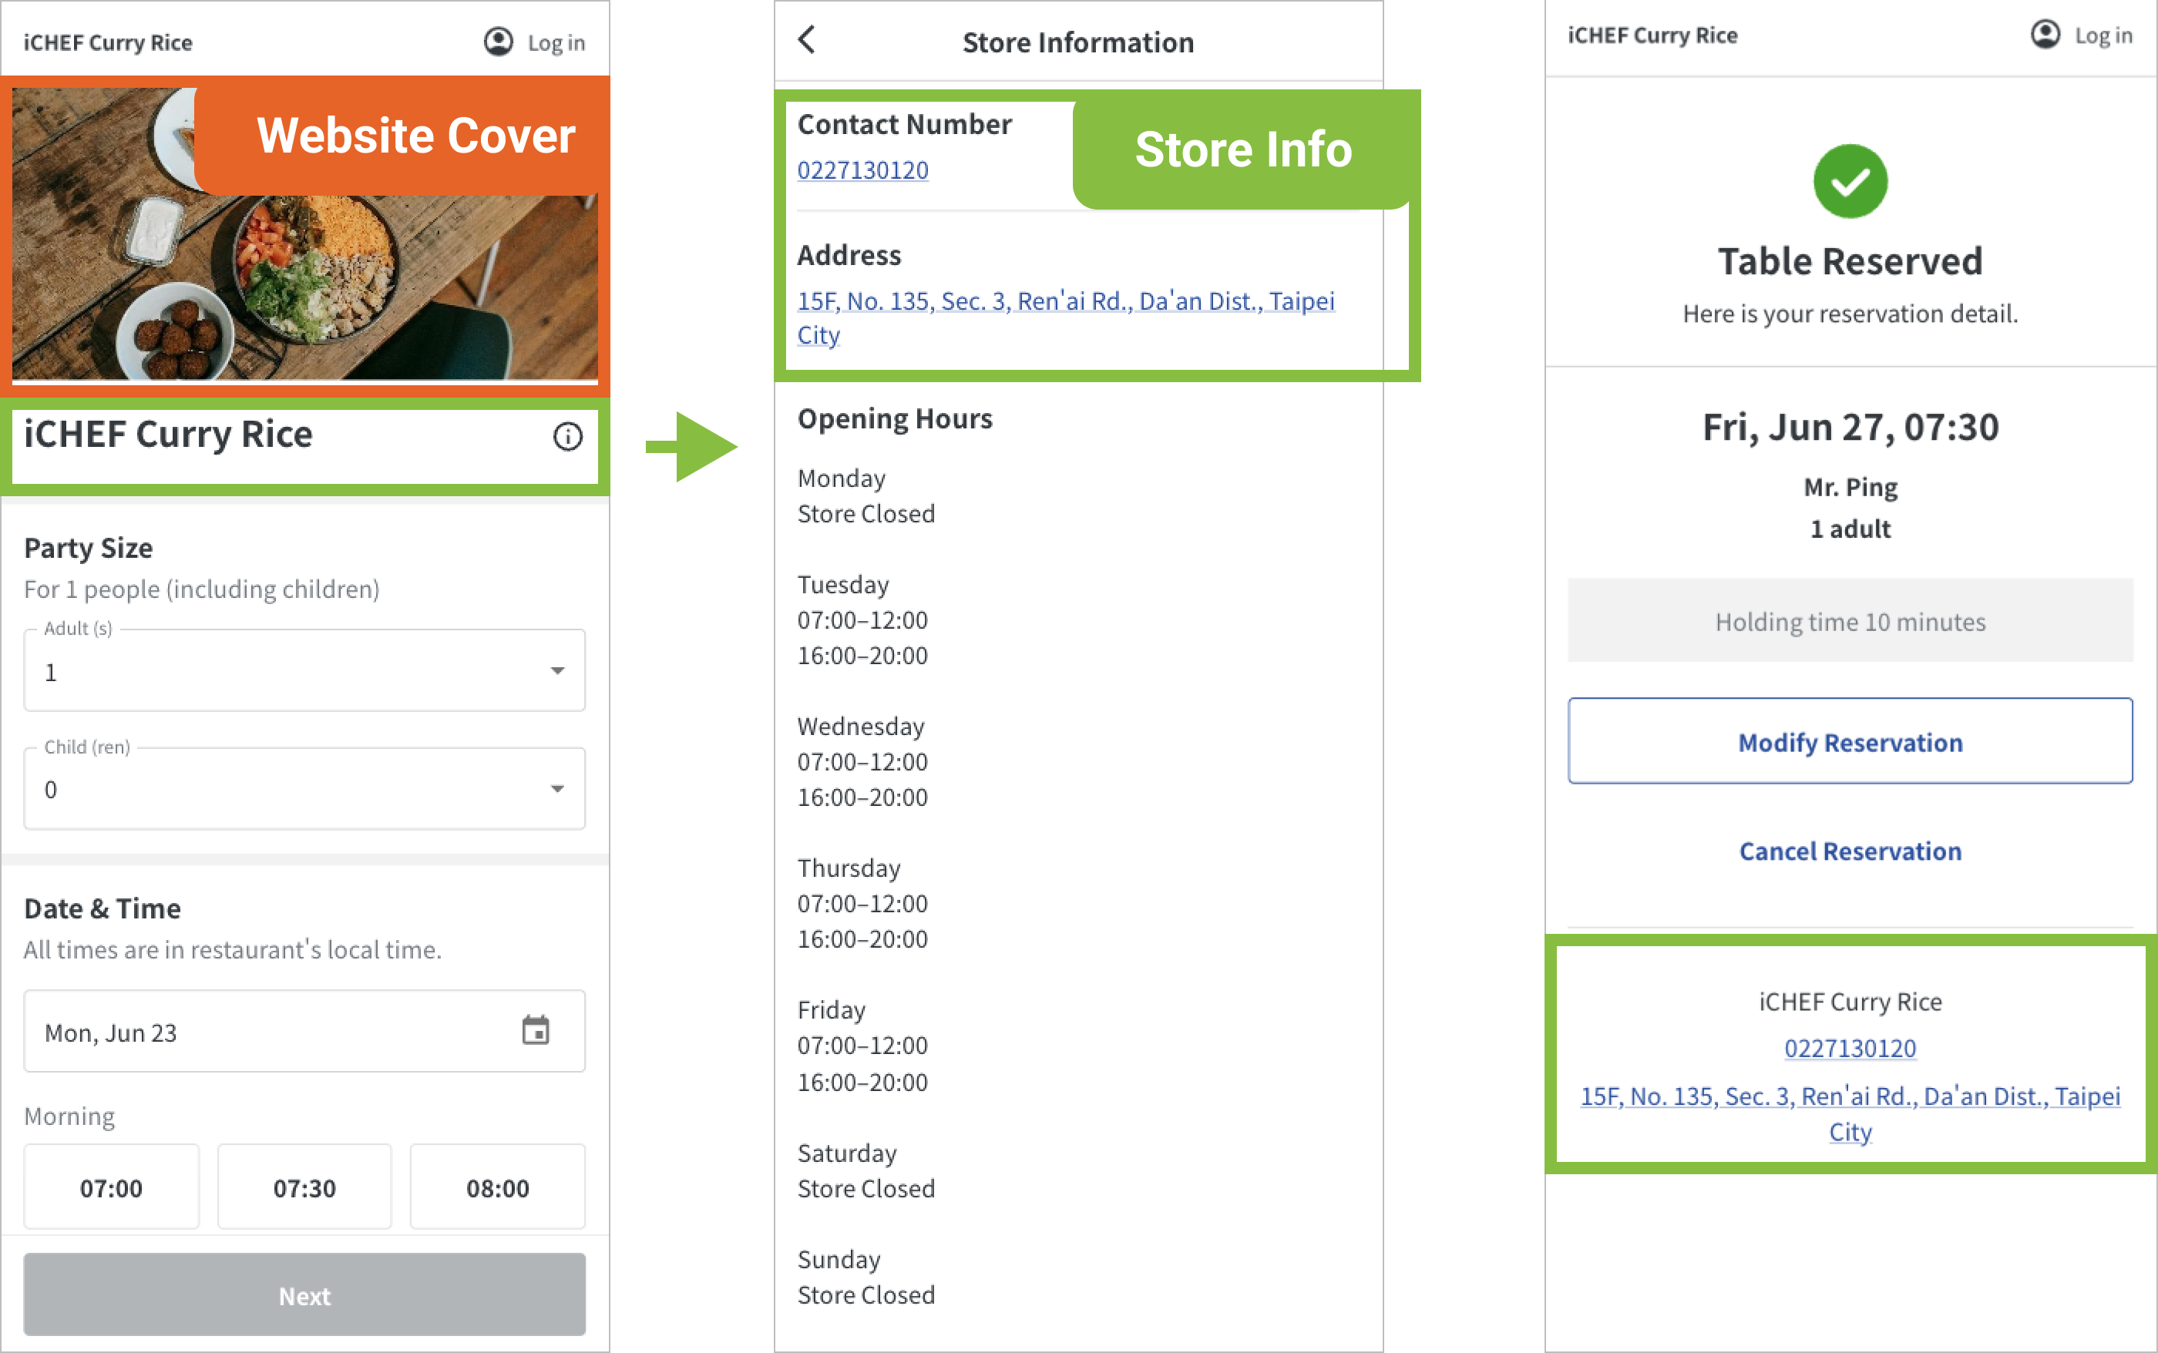Click the right panel account profile icon
The width and height of the screenshot is (2158, 1353).
[2045, 35]
